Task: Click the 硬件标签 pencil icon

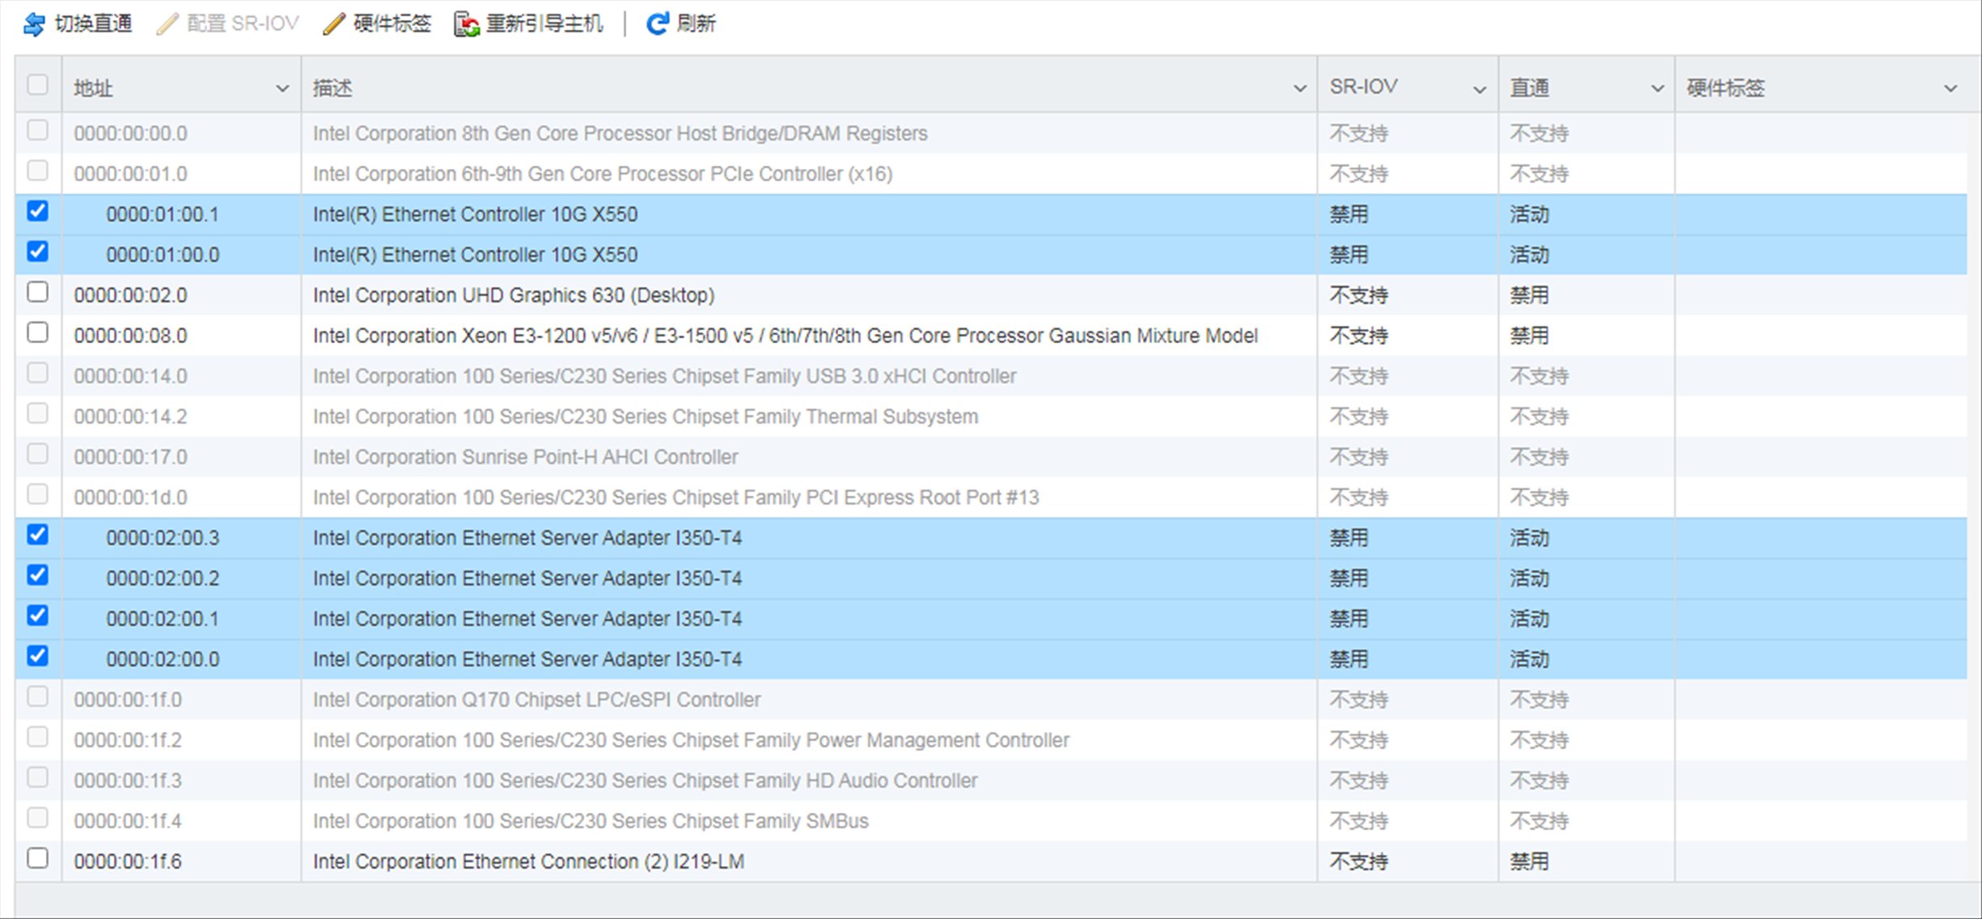Action: pyautogui.click(x=333, y=24)
